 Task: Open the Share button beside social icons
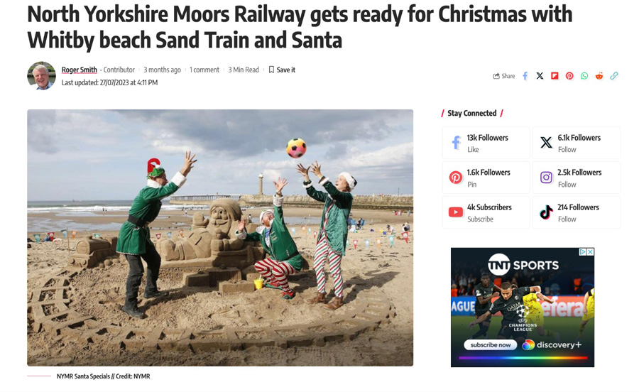(504, 76)
